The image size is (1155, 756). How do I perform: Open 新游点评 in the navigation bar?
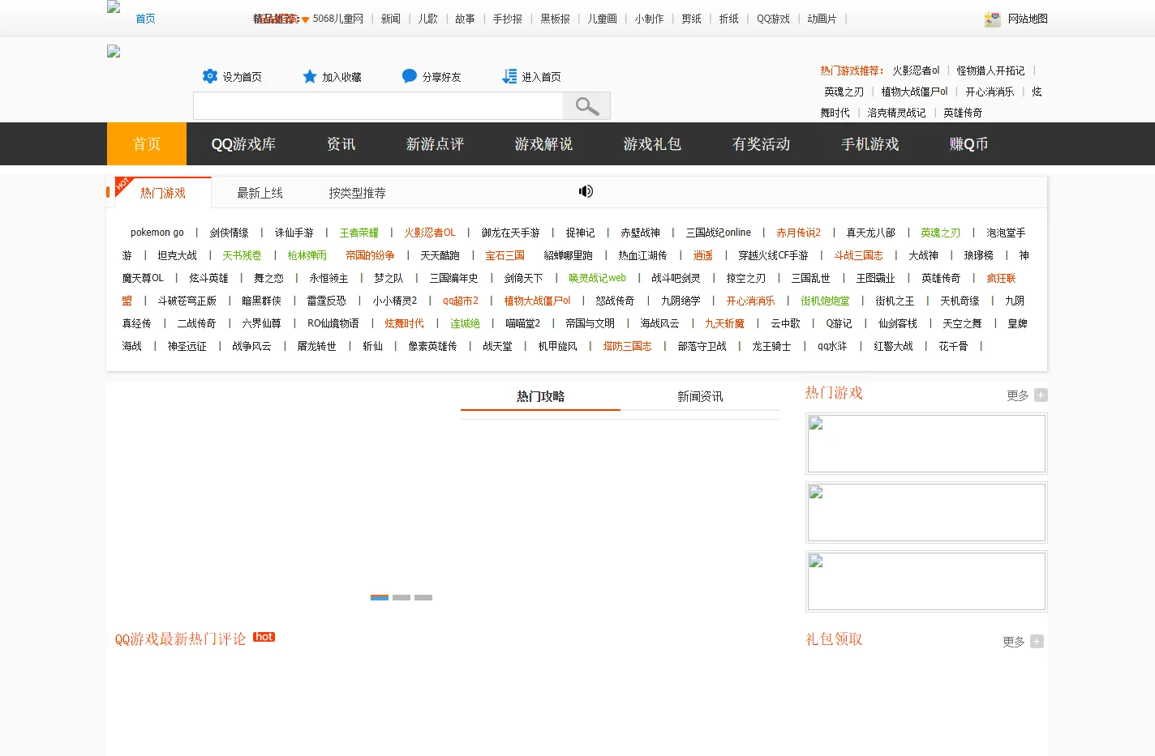pyautogui.click(x=435, y=143)
